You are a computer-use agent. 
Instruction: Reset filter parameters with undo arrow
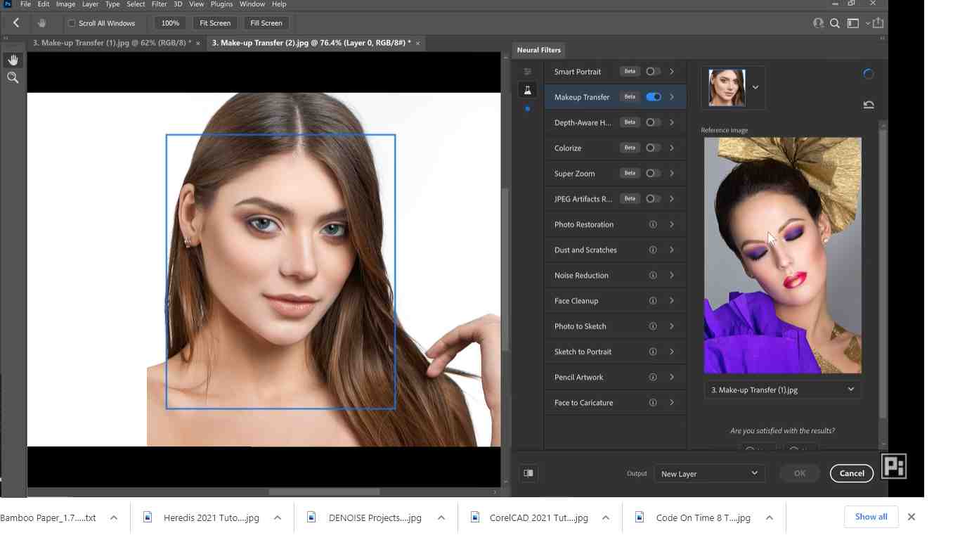point(869,105)
